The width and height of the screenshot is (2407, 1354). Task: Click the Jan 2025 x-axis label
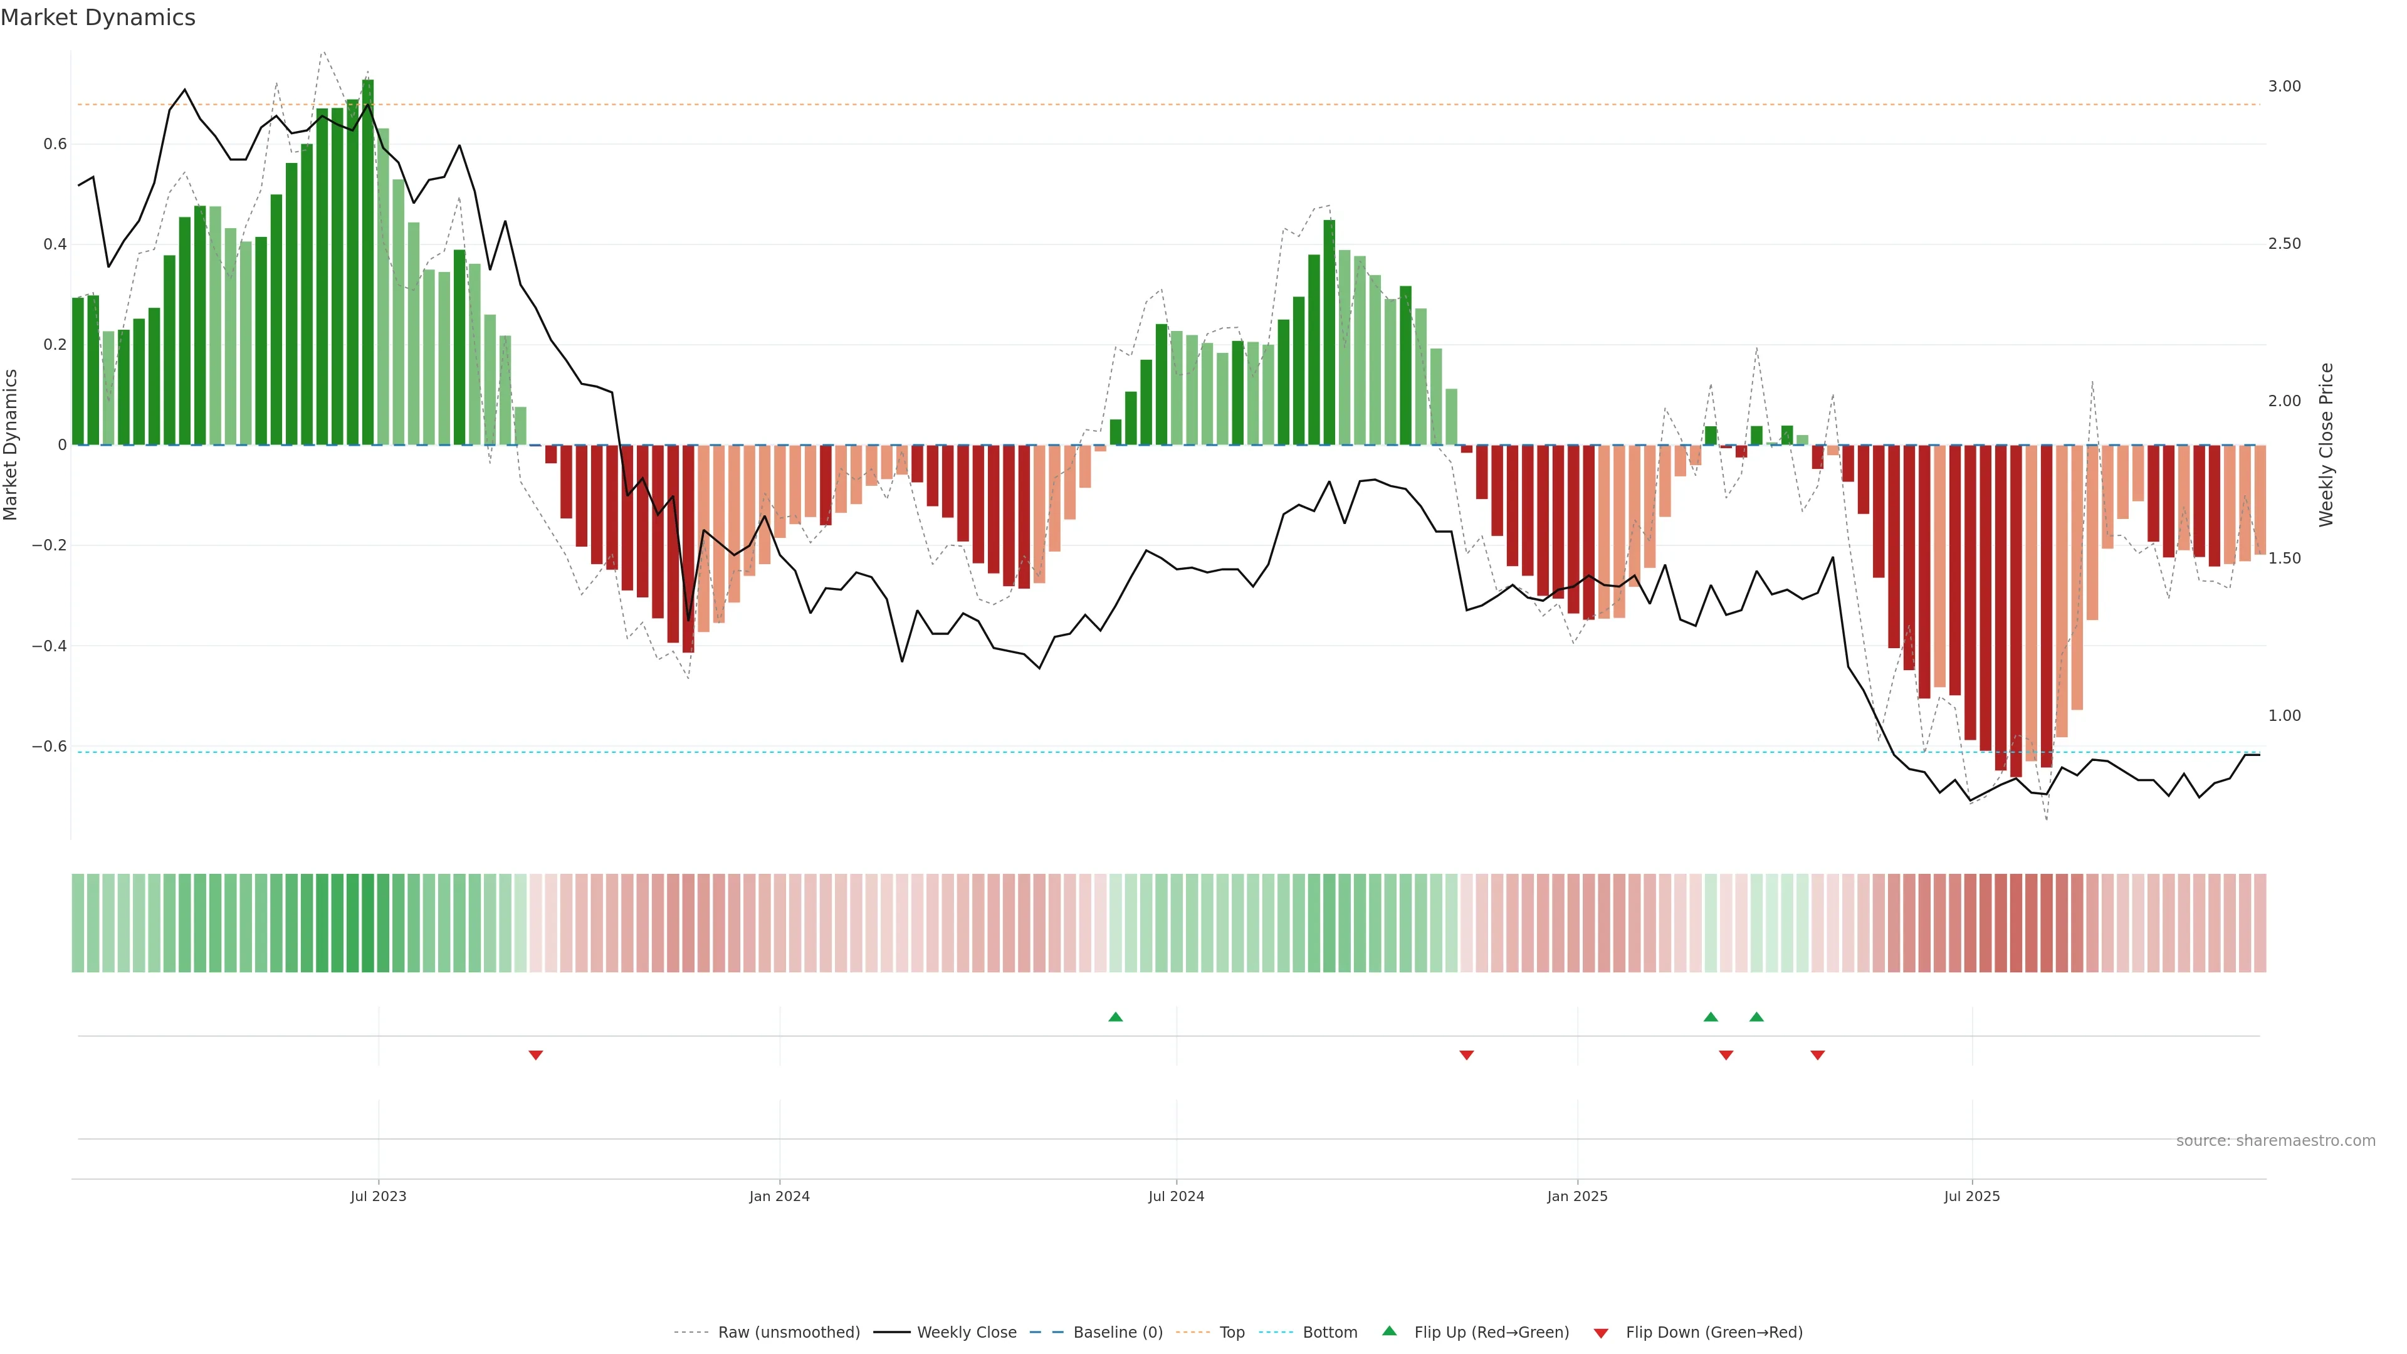coord(1576,1196)
